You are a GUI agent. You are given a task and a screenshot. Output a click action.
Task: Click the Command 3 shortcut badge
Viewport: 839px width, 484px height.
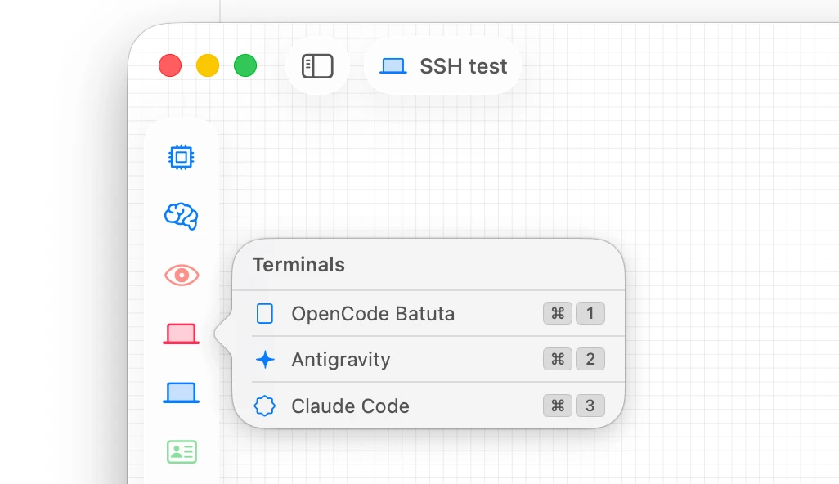(574, 406)
